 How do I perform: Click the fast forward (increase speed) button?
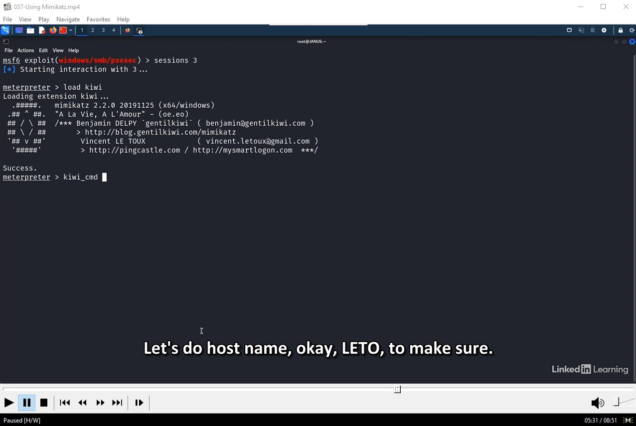click(100, 403)
